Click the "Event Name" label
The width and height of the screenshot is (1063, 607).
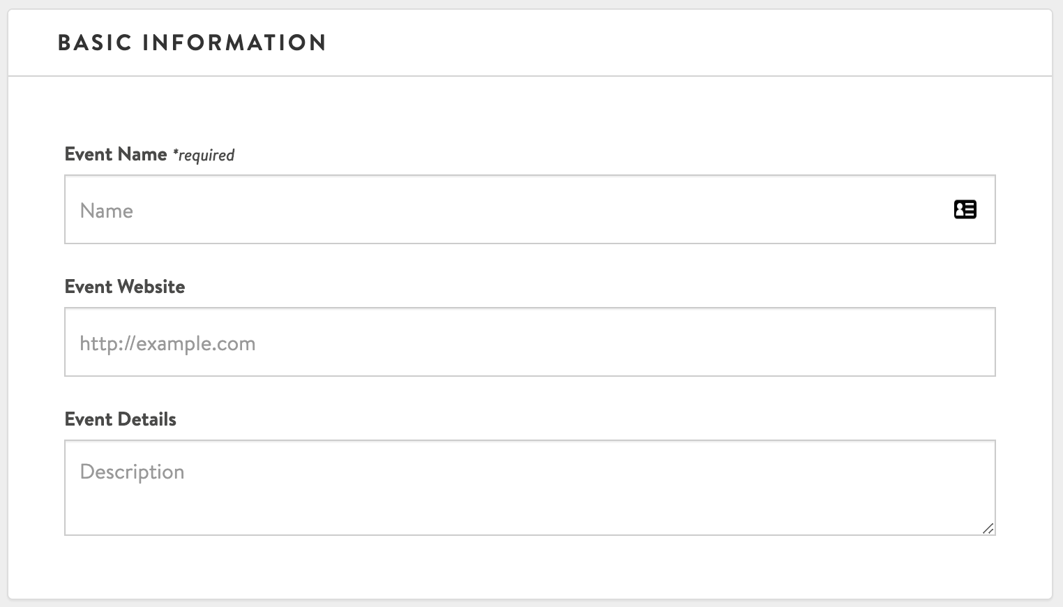pyautogui.click(x=116, y=154)
